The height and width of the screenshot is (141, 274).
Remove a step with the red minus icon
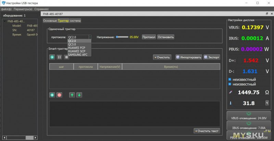point(59,95)
